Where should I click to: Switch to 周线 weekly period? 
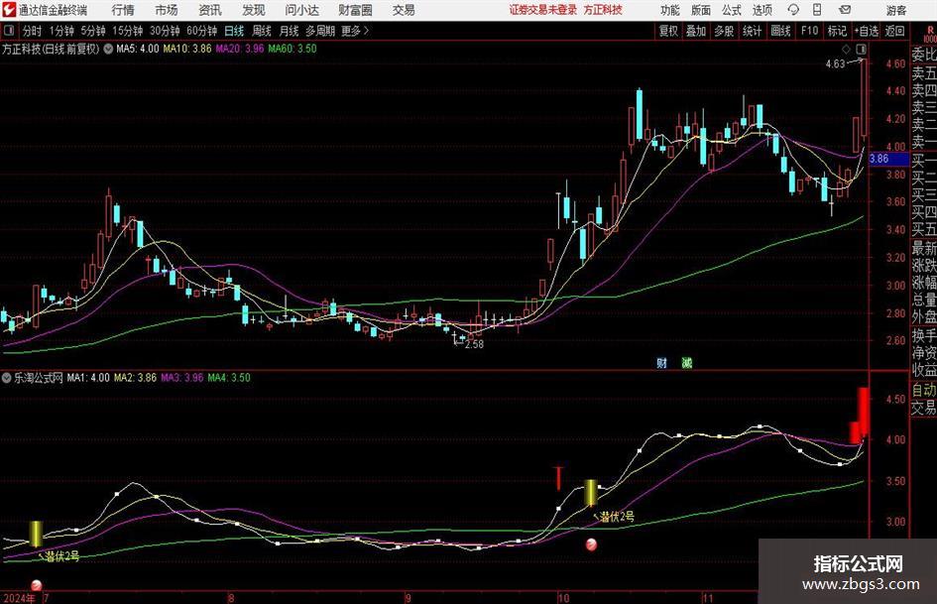pyautogui.click(x=261, y=31)
